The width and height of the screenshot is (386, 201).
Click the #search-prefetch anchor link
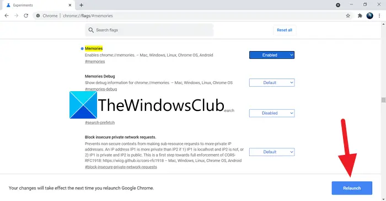click(100, 122)
